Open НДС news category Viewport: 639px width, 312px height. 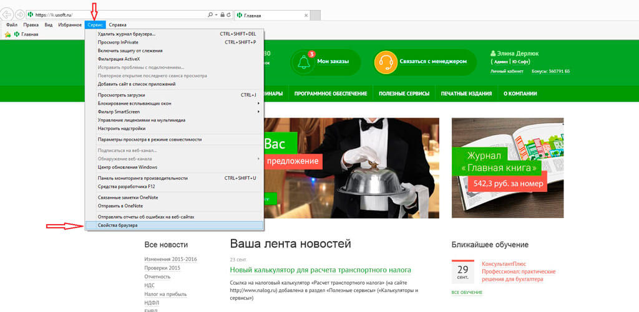click(150, 286)
